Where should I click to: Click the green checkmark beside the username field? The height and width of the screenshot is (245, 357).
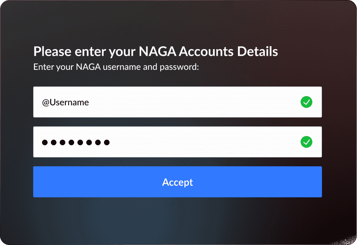(x=306, y=102)
